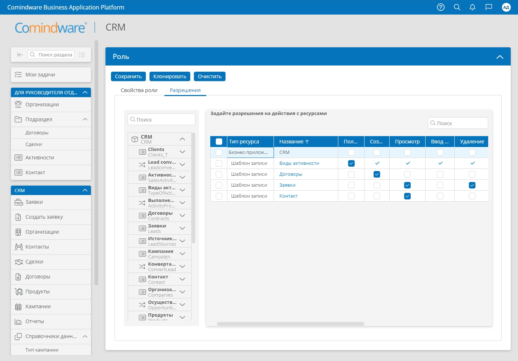Click the Организации building icon in CRM menu
Viewport: 518px width, 361px height.
(18, 232)
